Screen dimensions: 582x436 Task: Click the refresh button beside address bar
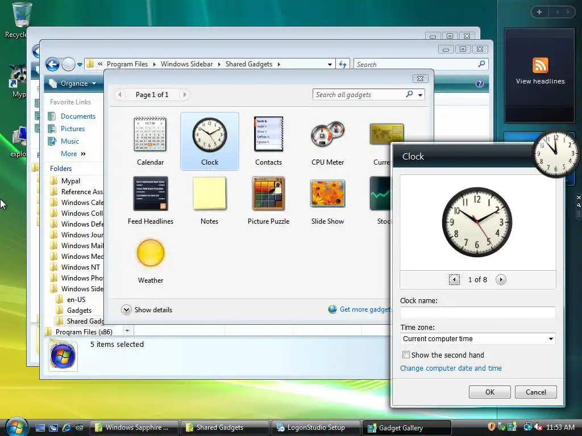click(343, 65)
